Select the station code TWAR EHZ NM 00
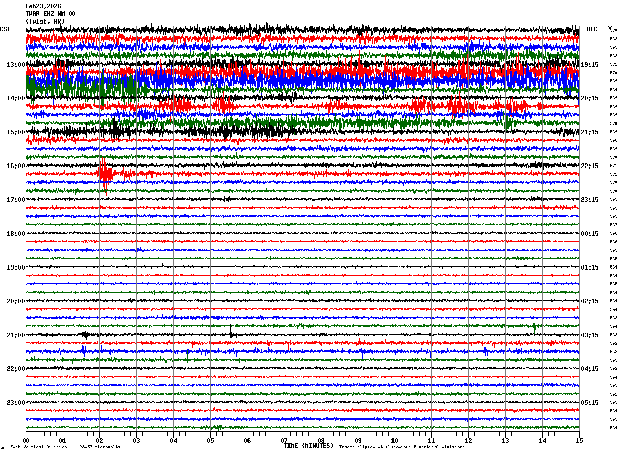The height and width of the screenshot is (454, 620). click(50, 14)
